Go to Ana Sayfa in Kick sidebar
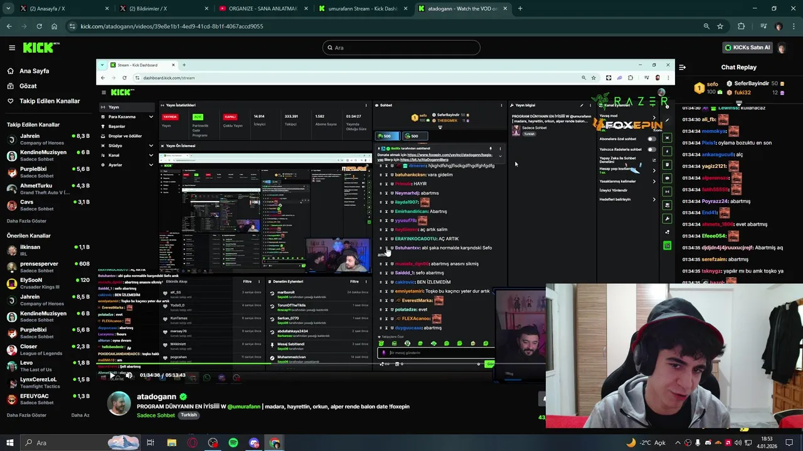The image size is (803, 451). pyautogui.click(x=34, y=71)
